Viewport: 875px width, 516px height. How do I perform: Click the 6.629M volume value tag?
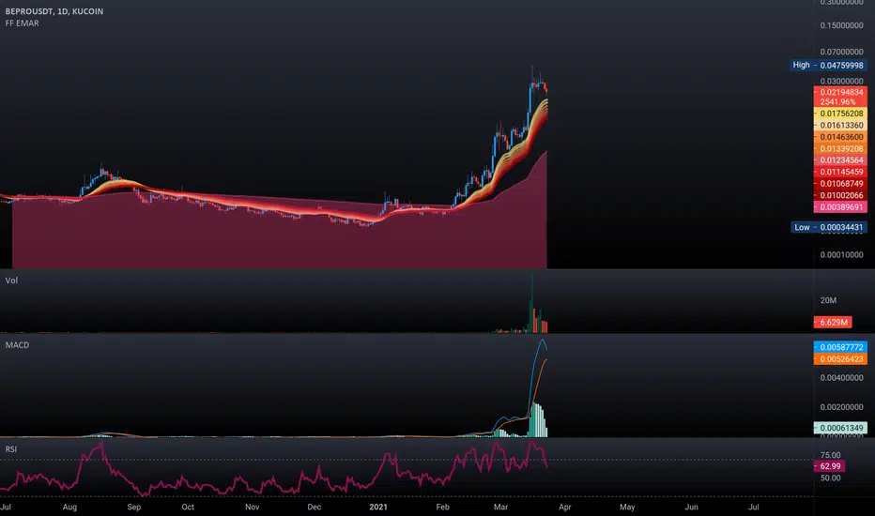(x=833, y=323)
